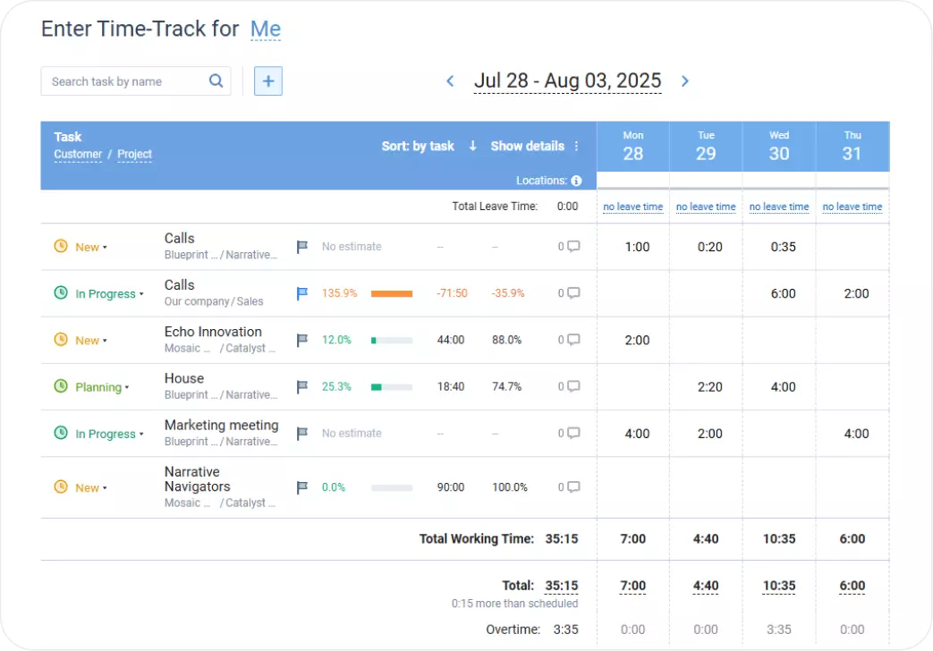The width and height of the screenshot is (933, 651).
Task: Open In Progress status dropdown for Calls Sales
Action: coord(109,294)
